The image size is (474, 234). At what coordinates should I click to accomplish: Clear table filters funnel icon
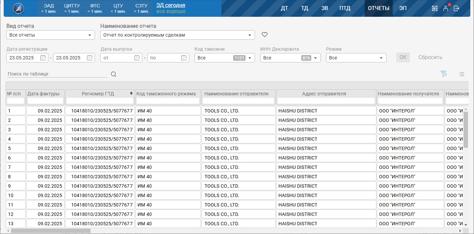[444, 74]
